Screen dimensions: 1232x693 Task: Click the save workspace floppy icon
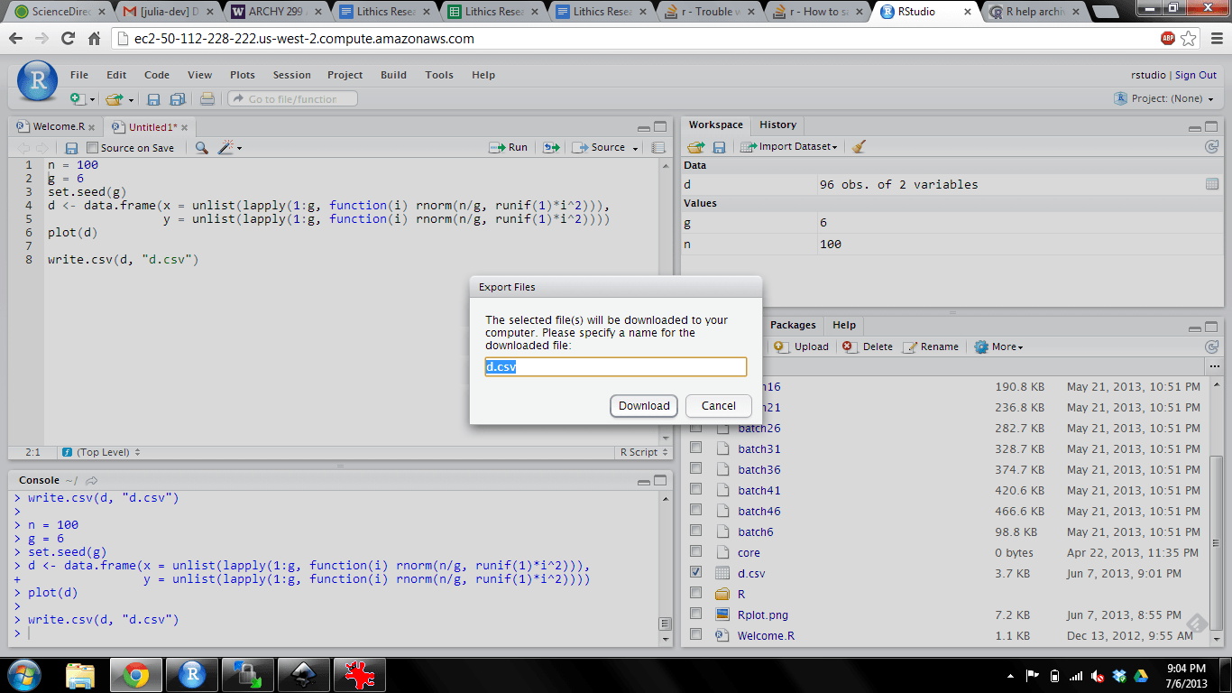[719, 147]
